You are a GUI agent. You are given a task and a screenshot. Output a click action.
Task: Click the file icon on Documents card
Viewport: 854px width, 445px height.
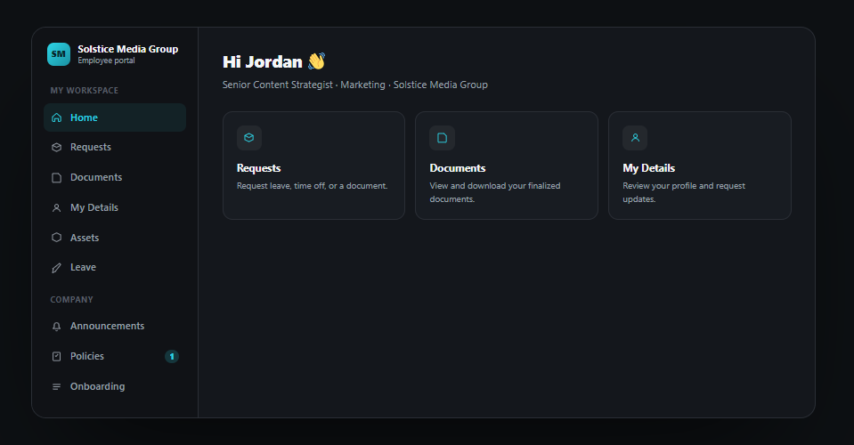pyautogui.click(x=442, y=138)
